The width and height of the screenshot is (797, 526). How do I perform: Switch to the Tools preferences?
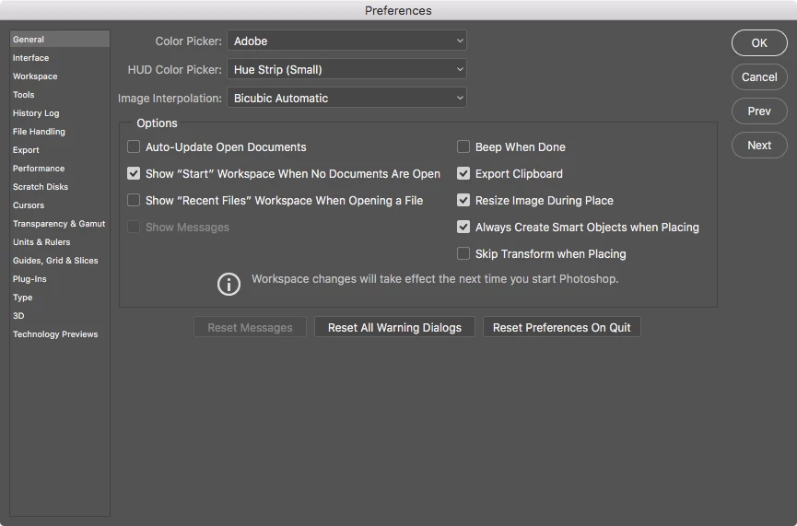pyautogui.click(x=60, y=95)
